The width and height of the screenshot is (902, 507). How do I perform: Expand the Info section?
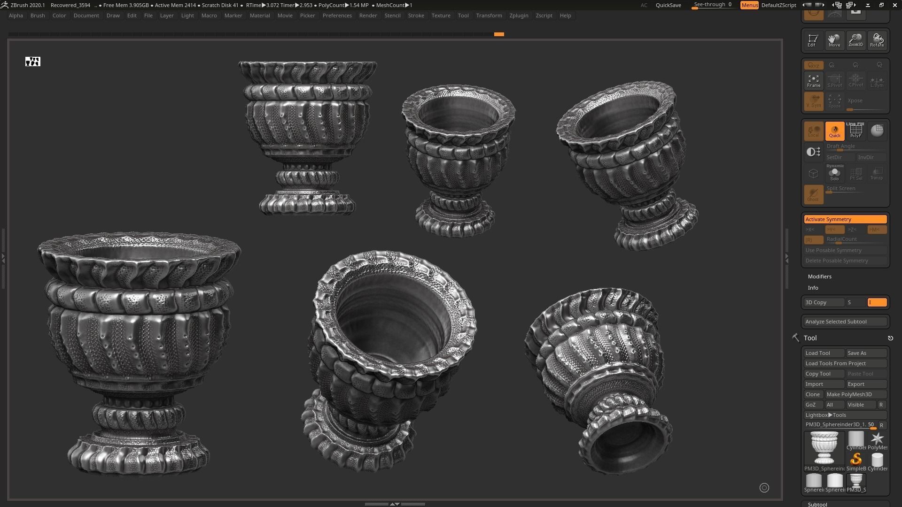pos(813,288)
